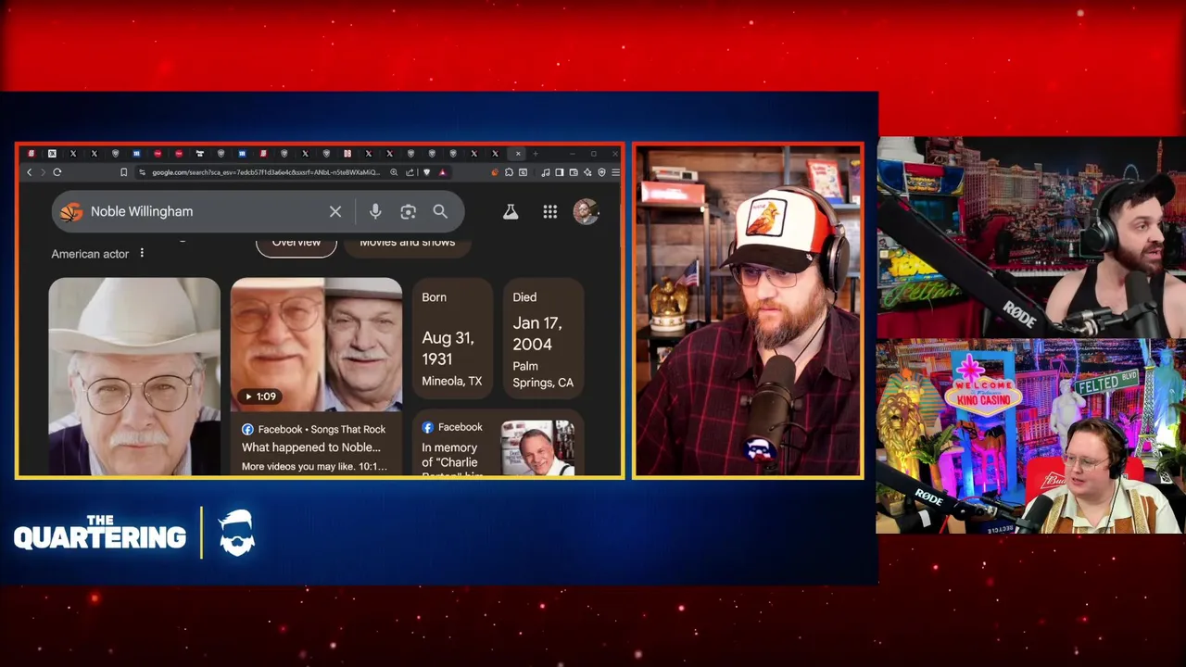Open the What happened to Noble link
This screenshot has height=667, width=1186.
click(311, 447)
